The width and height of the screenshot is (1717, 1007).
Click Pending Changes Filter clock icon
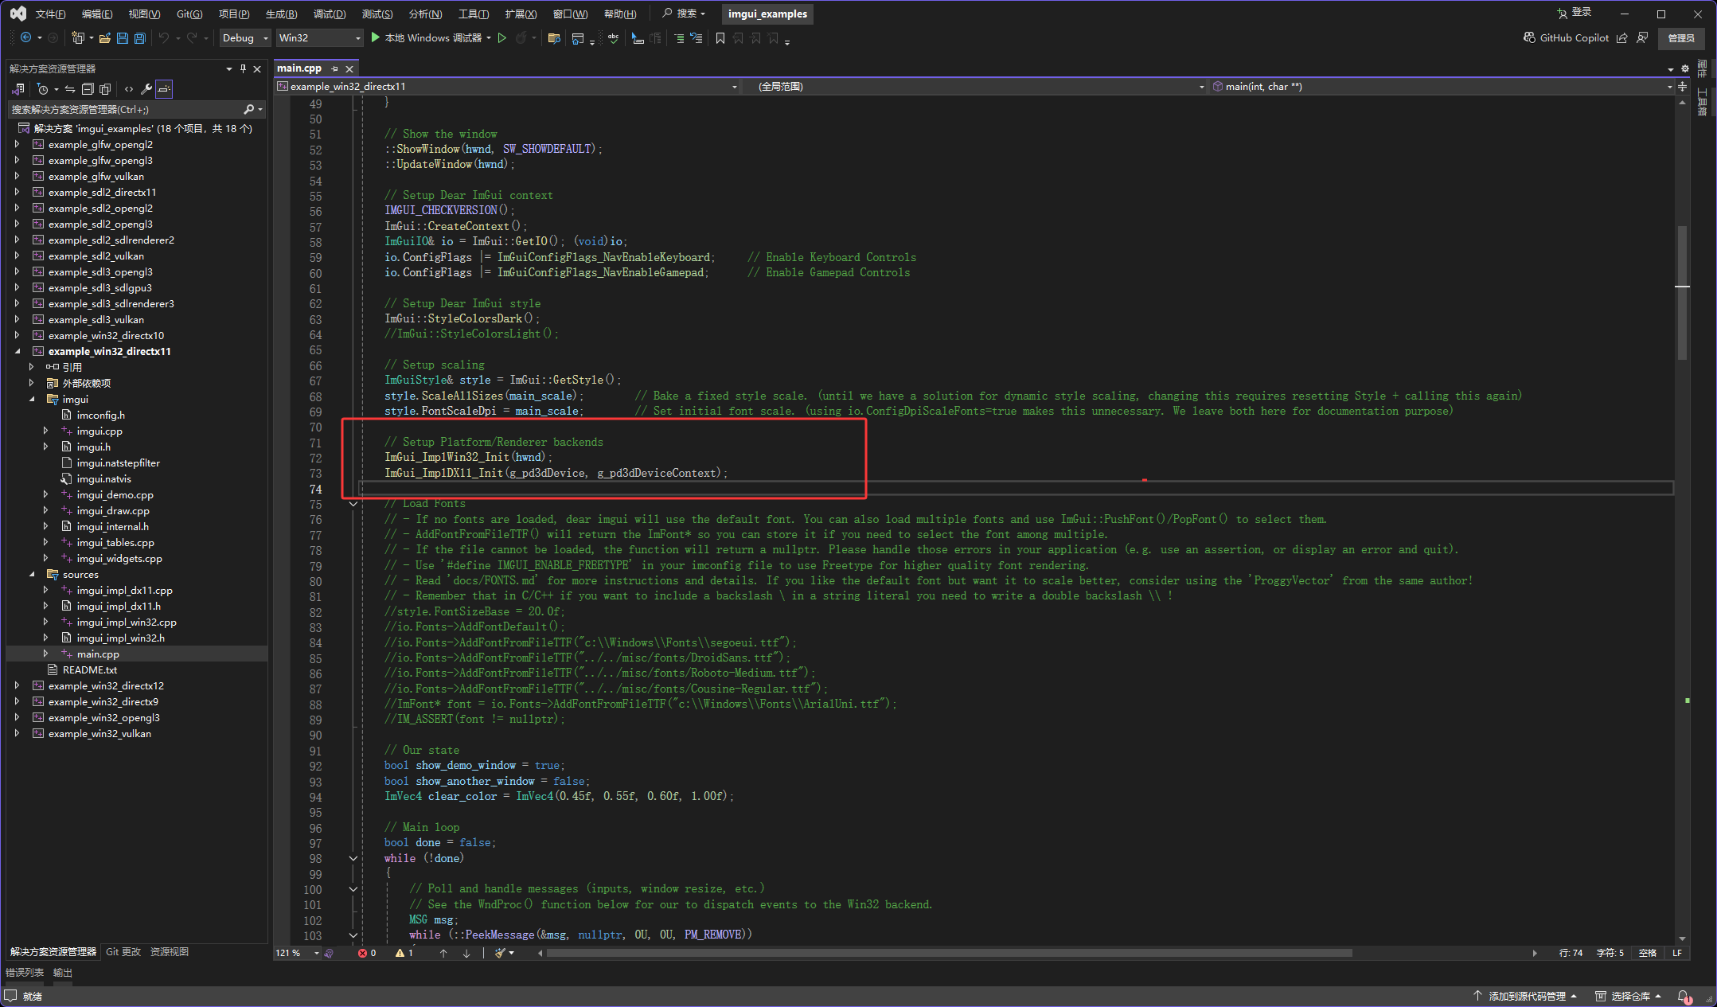point(43,89)
